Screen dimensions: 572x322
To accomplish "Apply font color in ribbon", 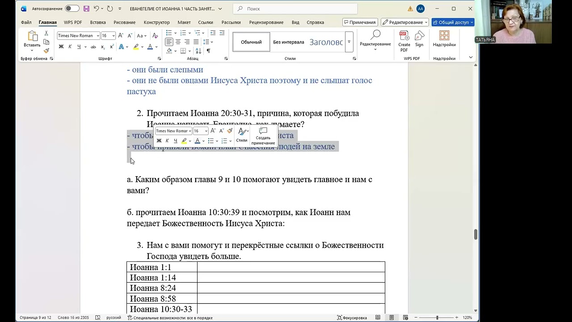I will tap(150, 47).
